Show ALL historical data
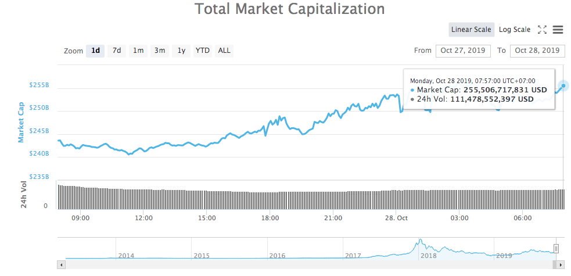Viewport: 571px width, 276px height. point(224,51)
